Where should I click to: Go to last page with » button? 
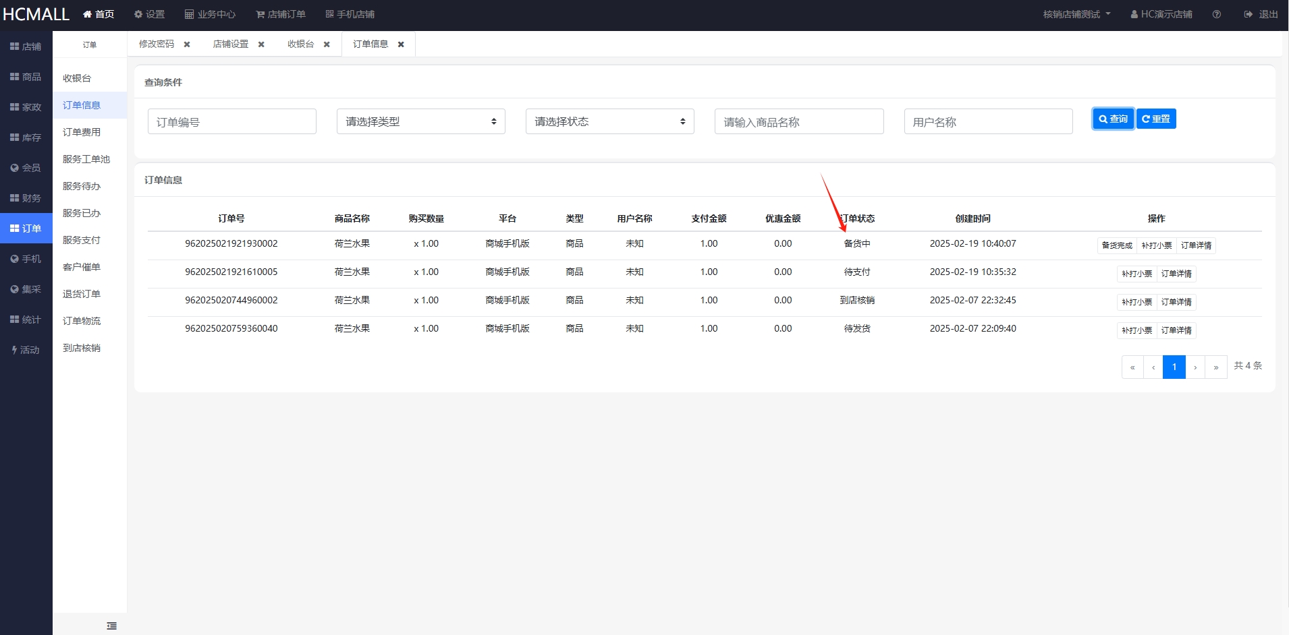(1216, 367)
